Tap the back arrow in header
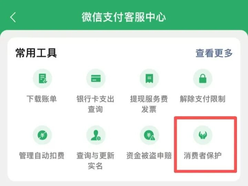 point(13,17)
